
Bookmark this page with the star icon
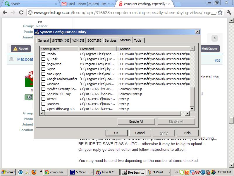tap(220, 12)
